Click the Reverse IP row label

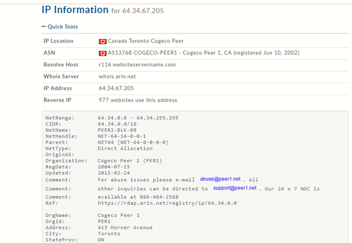coord(58,100)
